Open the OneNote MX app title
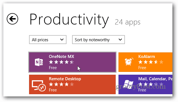This screenshot has height=102, width=178. coord(61,57)
